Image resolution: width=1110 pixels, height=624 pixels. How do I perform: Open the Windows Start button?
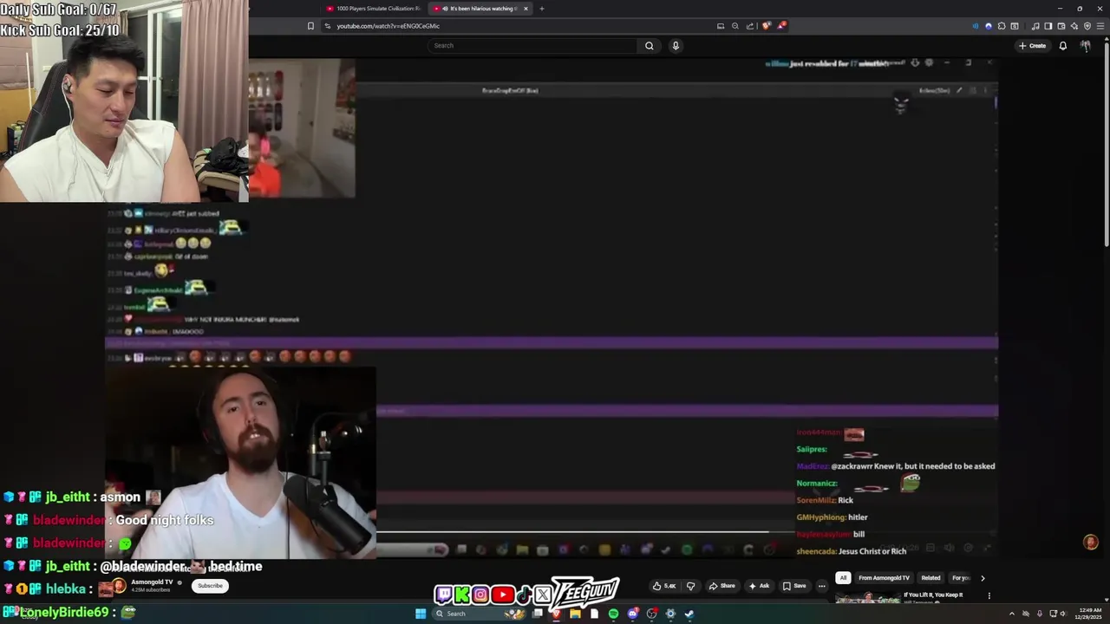pyautogui.click(x=421, y=614)
